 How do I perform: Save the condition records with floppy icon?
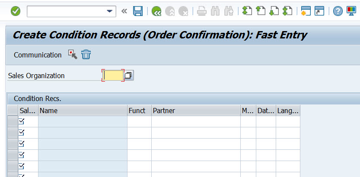point(138,11)
